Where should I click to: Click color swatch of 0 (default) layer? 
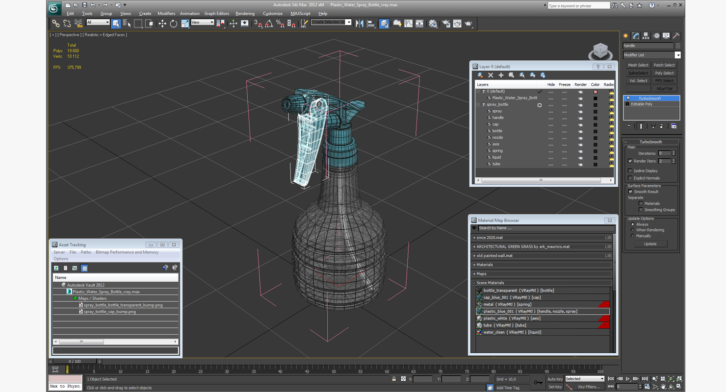(x=595, y=92)
